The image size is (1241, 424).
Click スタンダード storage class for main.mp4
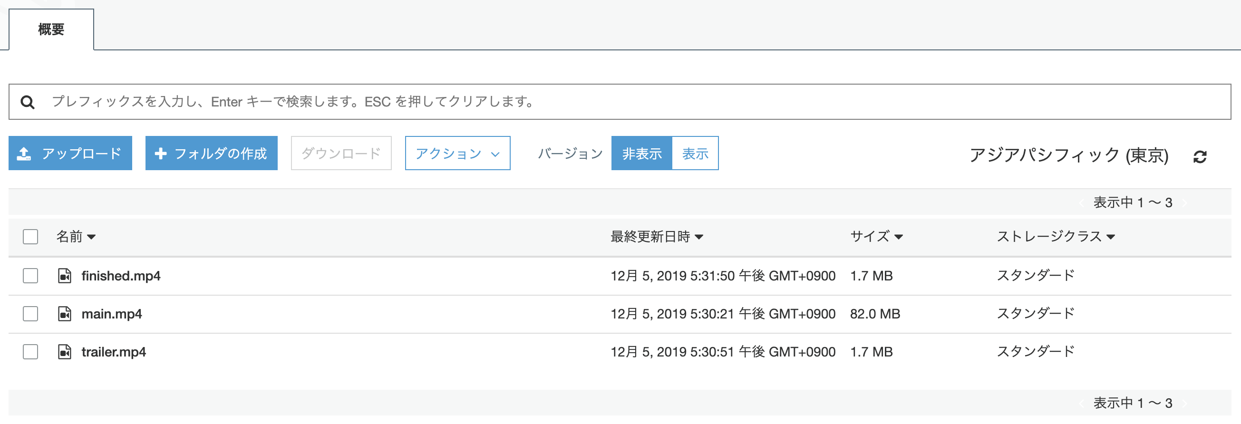(1035, 314)
